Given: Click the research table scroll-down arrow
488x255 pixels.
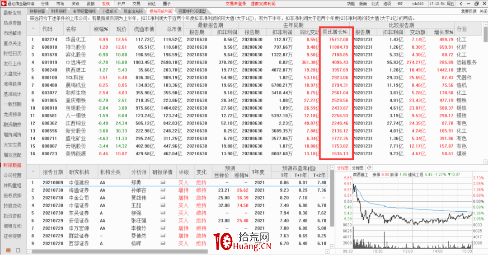Looking at the screenshot, I should [x=332, y=246].
